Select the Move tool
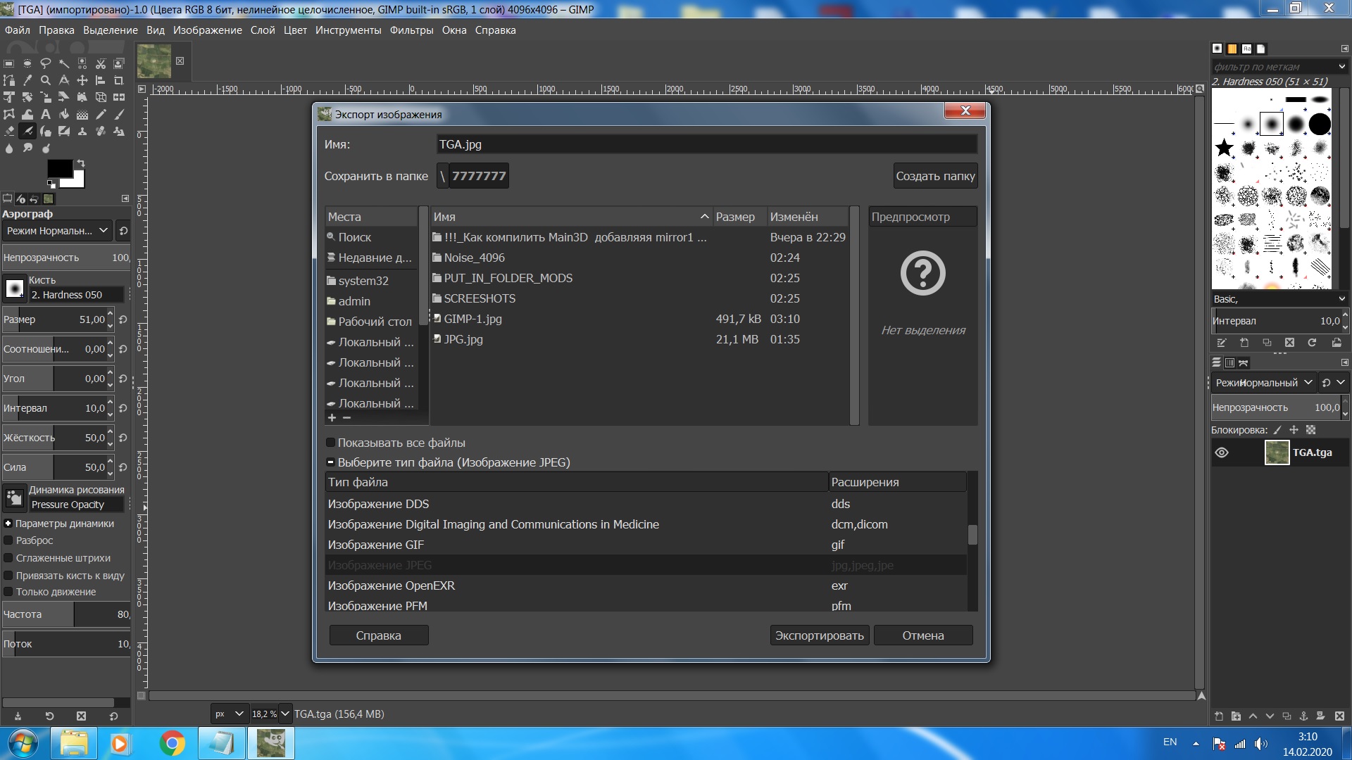 point(82,80)
